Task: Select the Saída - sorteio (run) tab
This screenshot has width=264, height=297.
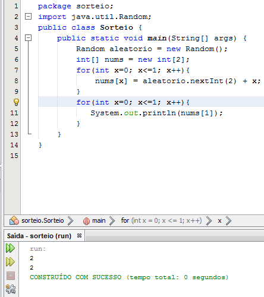Action: point(39,236)
